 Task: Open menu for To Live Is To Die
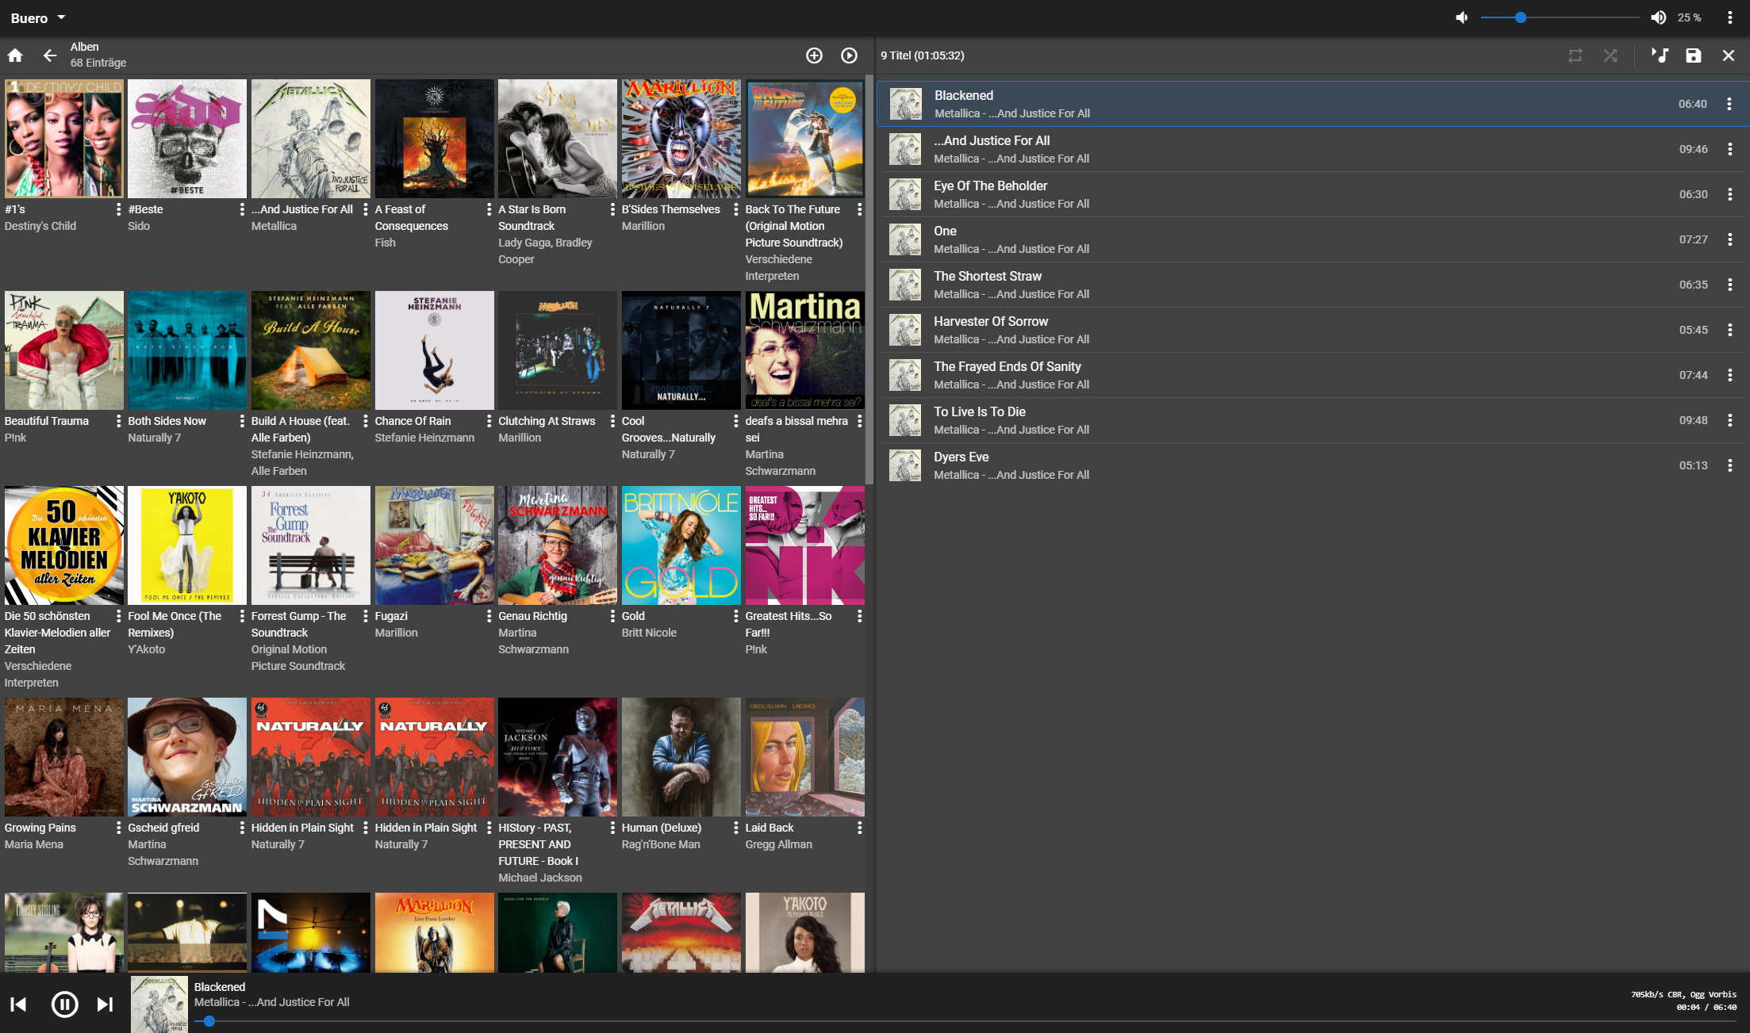(x=1729, y=420)
